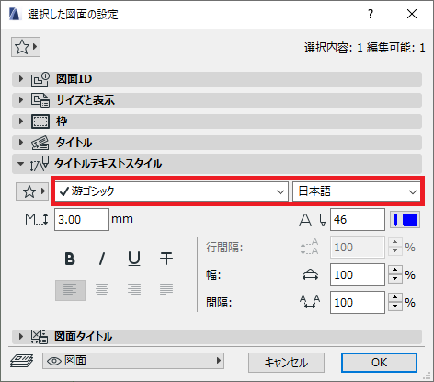Viewport: 434px width, 382px height.
Task: Decrease 幅 width value with stepper down
Action: (x=395, y=279)
